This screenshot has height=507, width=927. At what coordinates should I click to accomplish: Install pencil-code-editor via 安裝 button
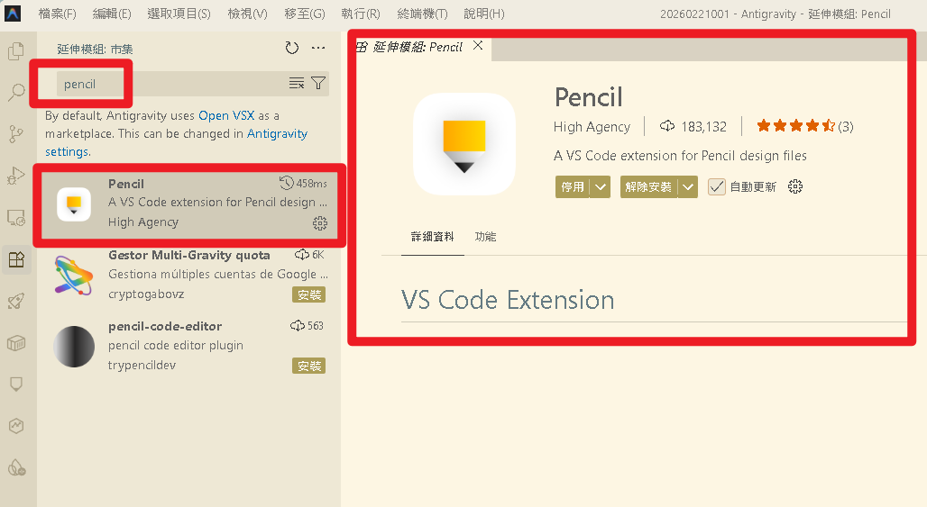click(x=308, y=366)
